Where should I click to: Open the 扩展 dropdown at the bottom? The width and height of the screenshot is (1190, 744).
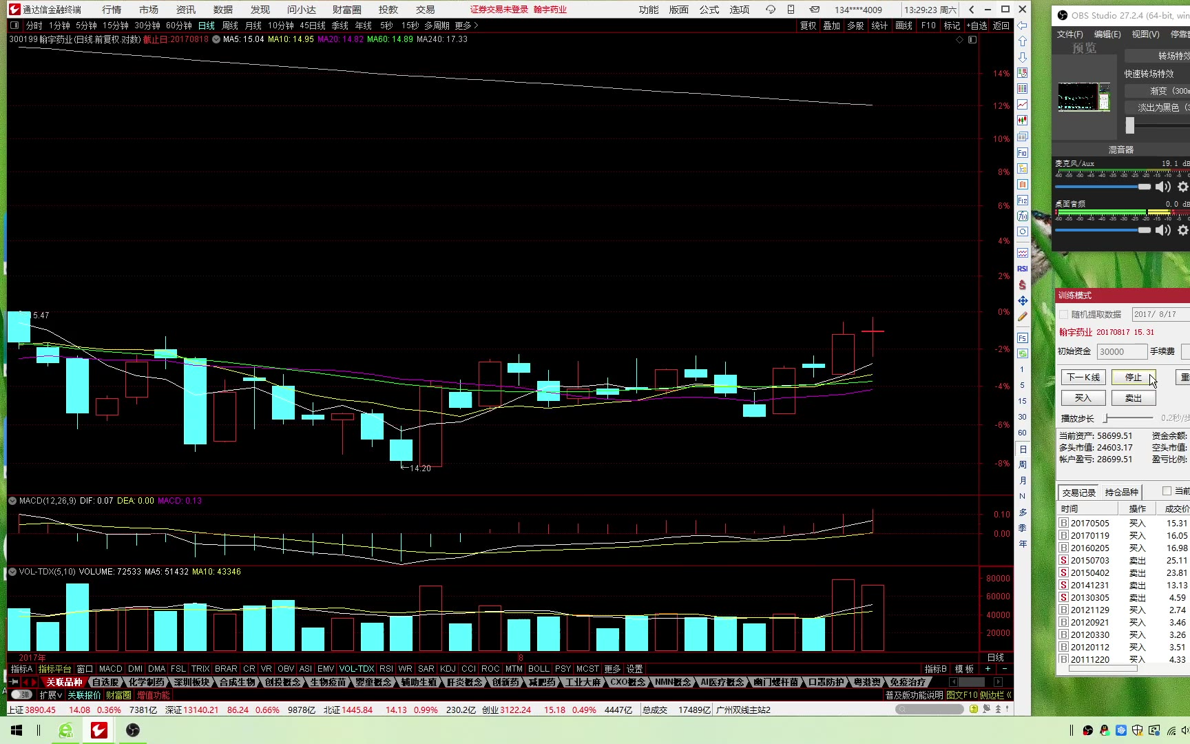pos(51,695)
